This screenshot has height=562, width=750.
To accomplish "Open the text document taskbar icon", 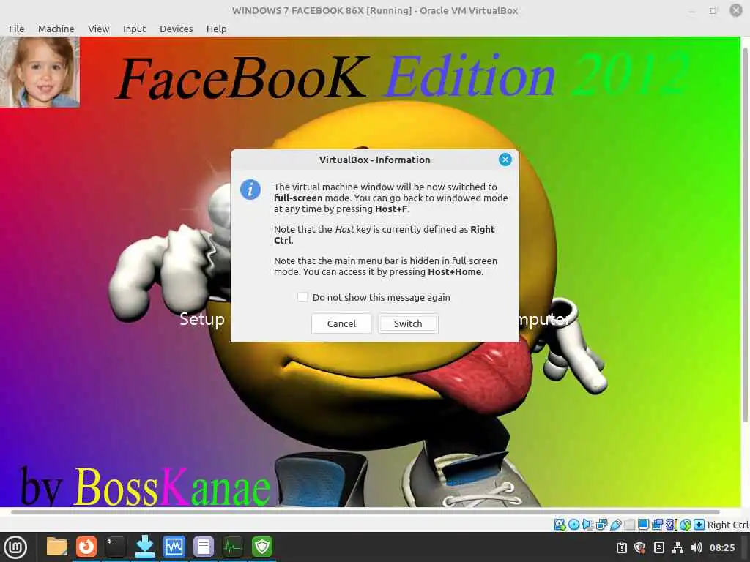I will [204, 547].
